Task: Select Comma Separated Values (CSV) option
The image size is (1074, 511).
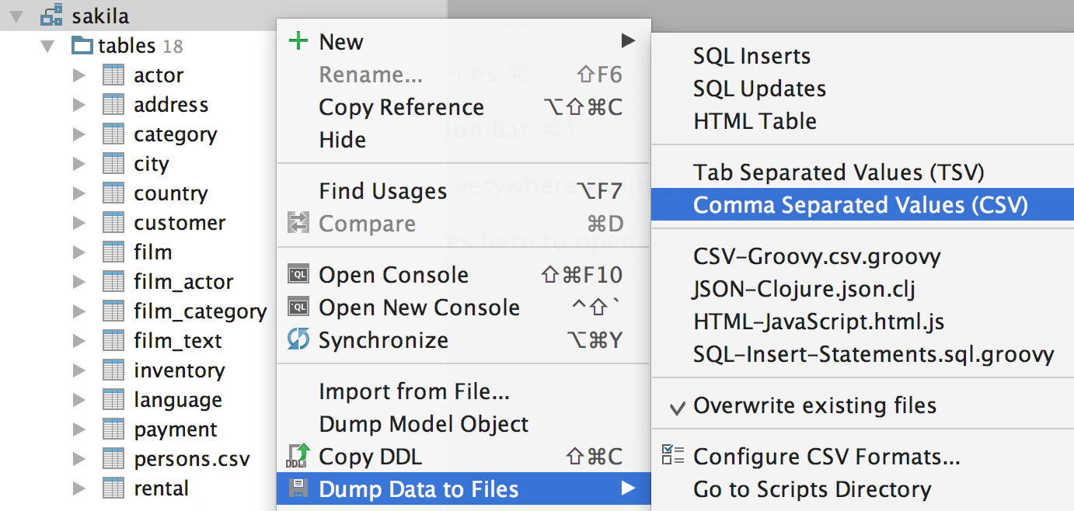Action: pyautogui.click(x=860, y=205)
